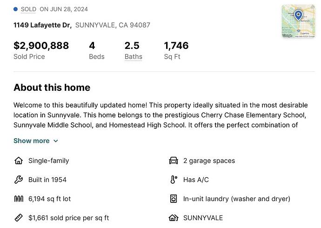Click the About this home heading
Viewport: 321px width, 228px height.
tap(52, 87)
